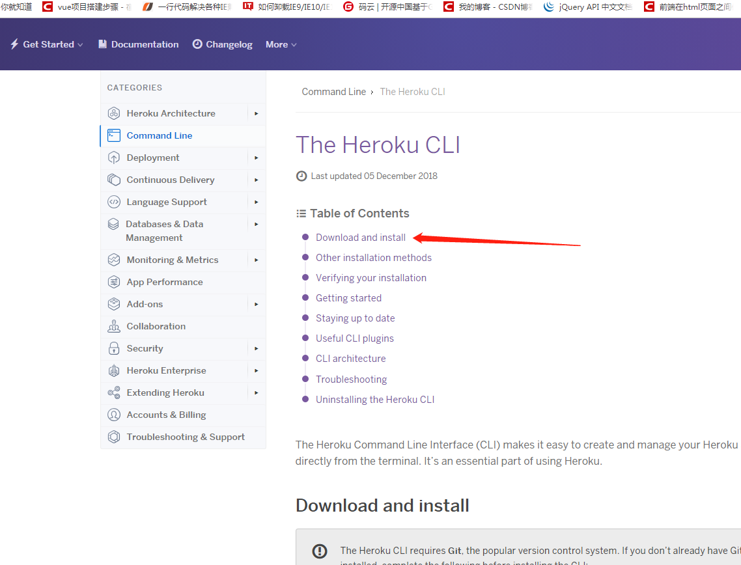
Task: Select the Heroku Architecture cube icon
Action: click(x=113, y=113)
